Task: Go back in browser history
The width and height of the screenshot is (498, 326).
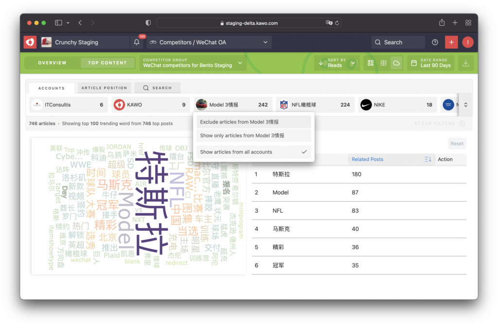Action: click(x=80, y=23)
